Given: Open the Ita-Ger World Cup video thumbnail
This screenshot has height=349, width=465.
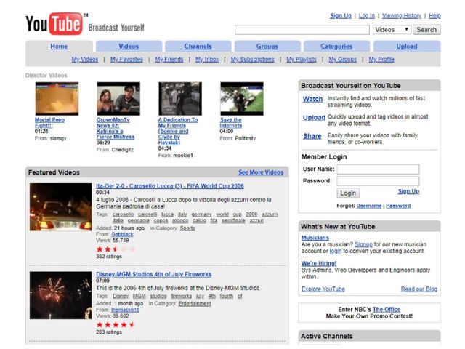Looking at the screenshot, I should (x=59, y=207).
